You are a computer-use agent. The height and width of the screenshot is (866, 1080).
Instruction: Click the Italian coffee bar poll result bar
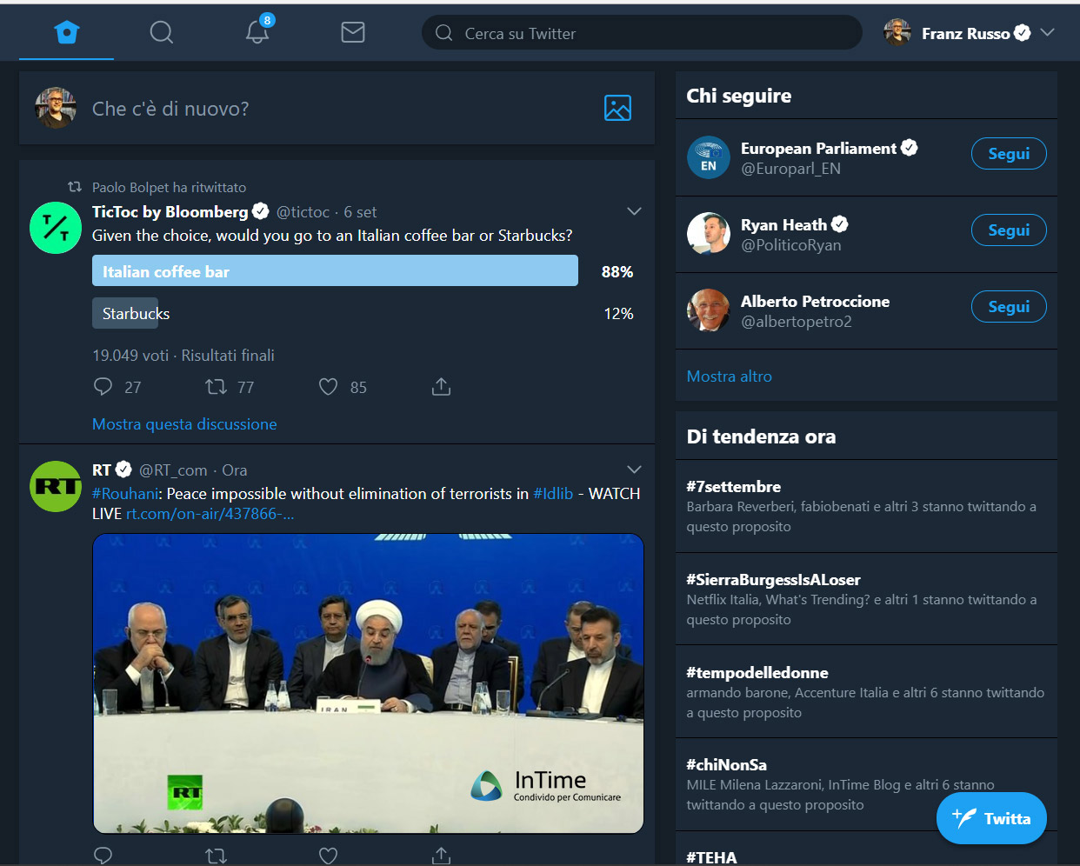coord(335,270)
